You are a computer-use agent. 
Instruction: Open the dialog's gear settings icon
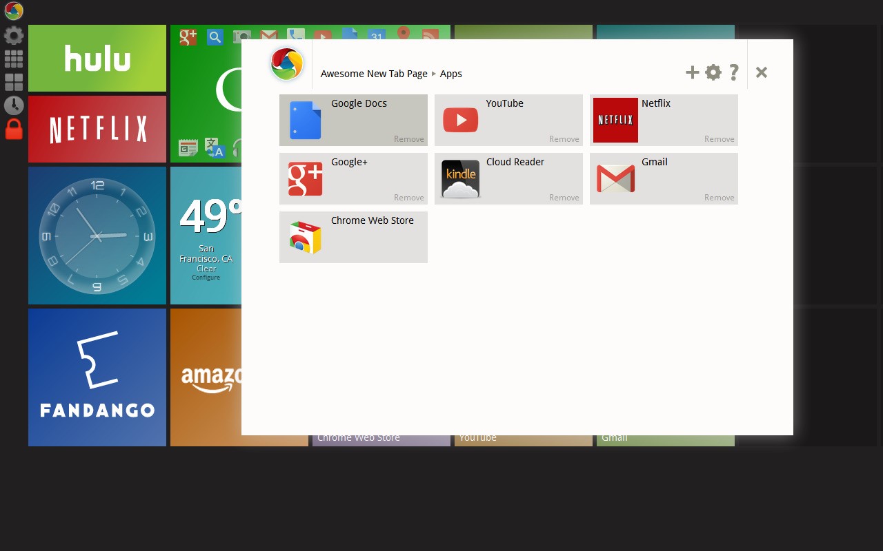pos(713,72)
